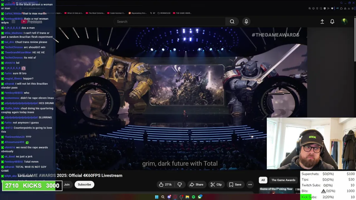Click chat username 'Stallio_Mate'
Image resolution: width=356 pixels, height=200 pixels.
(x=12, y=108)
